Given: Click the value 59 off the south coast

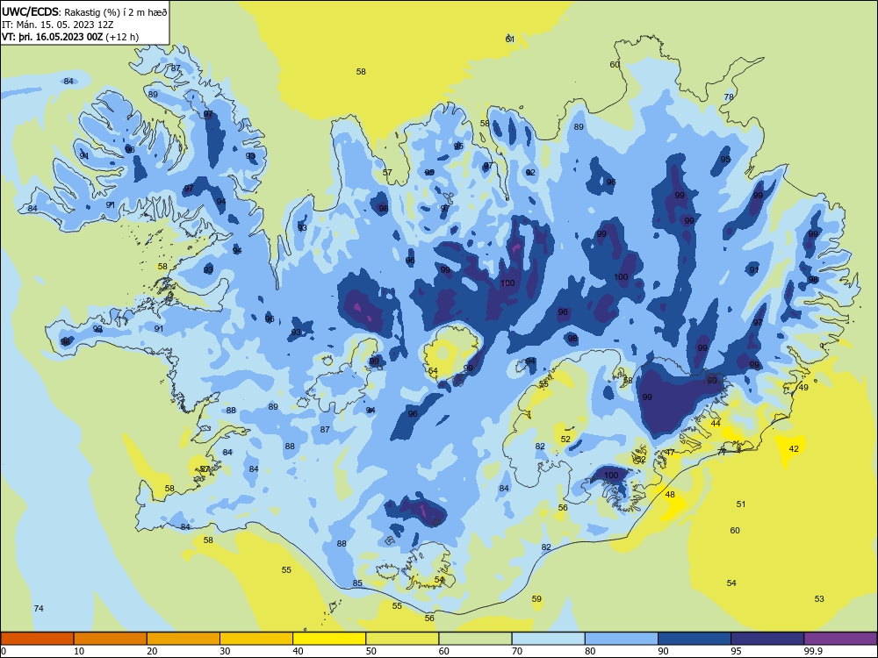Looking at the screenshot, I should pos(536,598).
